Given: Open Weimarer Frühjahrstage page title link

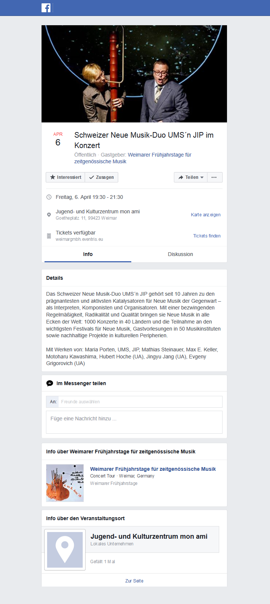Looking at the screenshot, I should tap(153, 469).
